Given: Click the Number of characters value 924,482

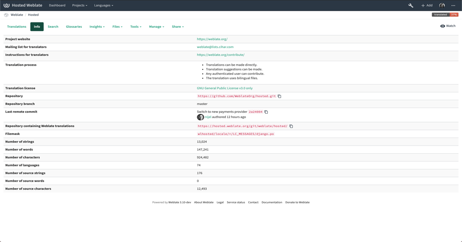Looking at the screenshot, I should tap(203, 157).
